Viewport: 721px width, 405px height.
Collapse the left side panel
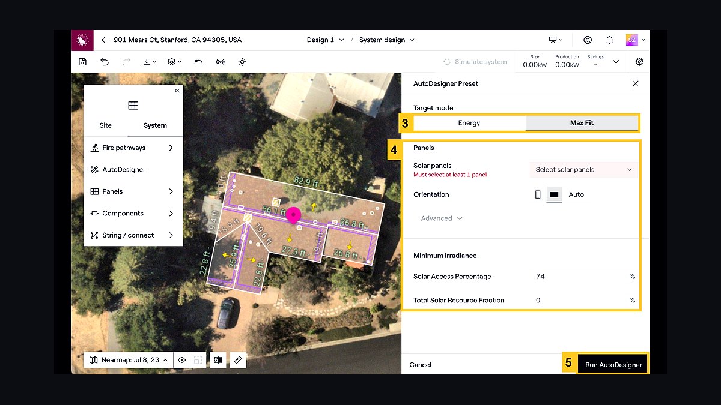pyautogui.click(x=177, y=91)
